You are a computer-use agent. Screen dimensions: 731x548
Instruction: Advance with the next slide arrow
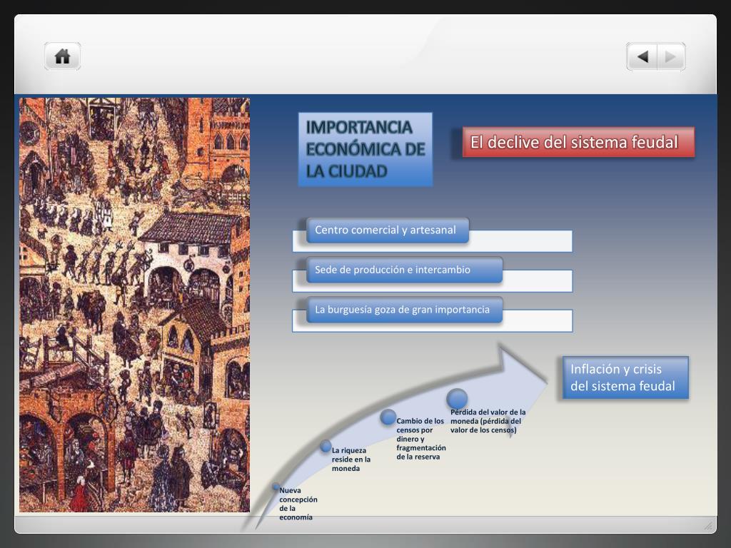tap(671, 57)
